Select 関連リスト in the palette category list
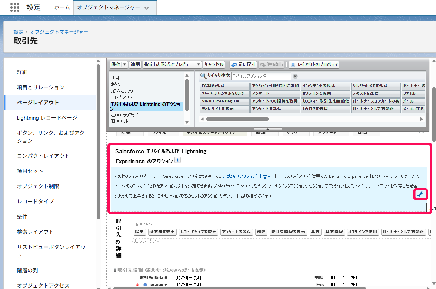436x289 pixels. click(x=120, y=121)
